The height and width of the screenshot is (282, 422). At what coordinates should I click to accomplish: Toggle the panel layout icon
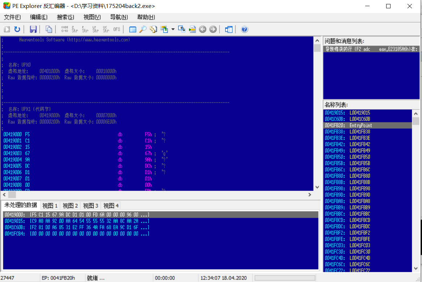pyautogui.click(x=229, y=29)
